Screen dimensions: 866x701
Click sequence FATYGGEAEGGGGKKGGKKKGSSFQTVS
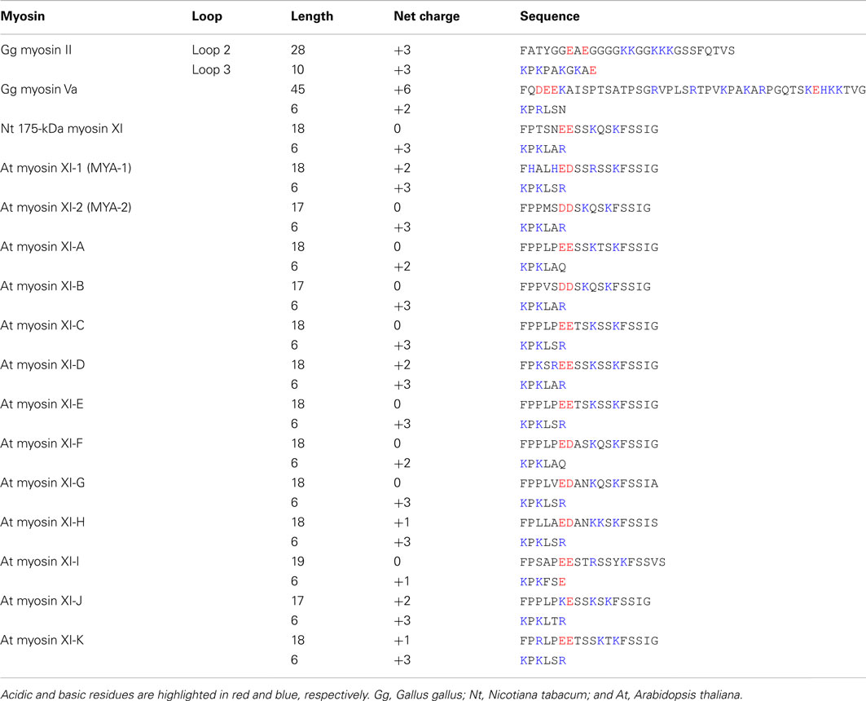point(626,51)
